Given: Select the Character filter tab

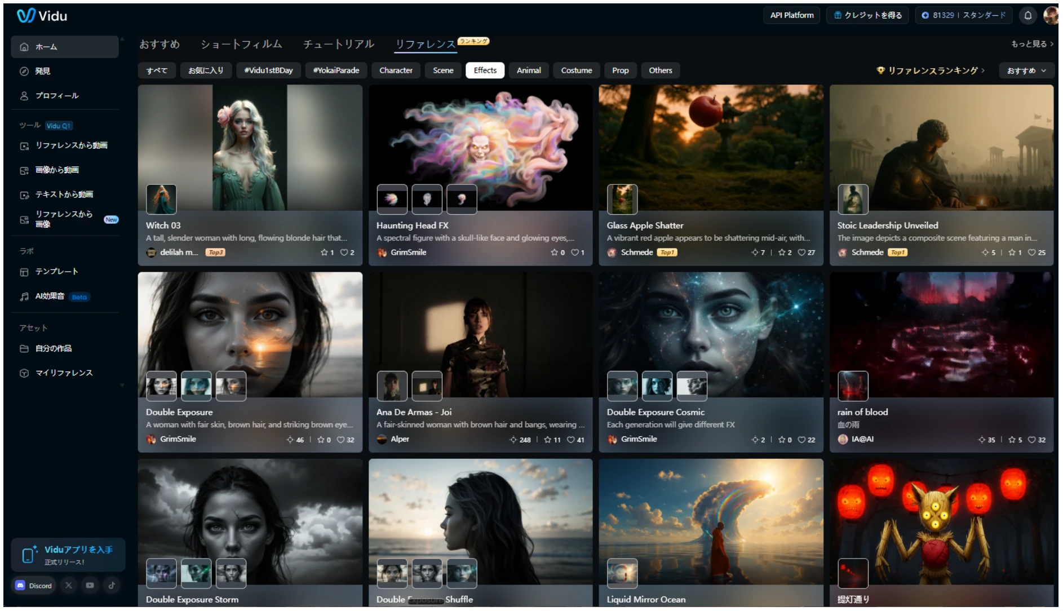Looking at the screenshot, I should coord(396,70).
